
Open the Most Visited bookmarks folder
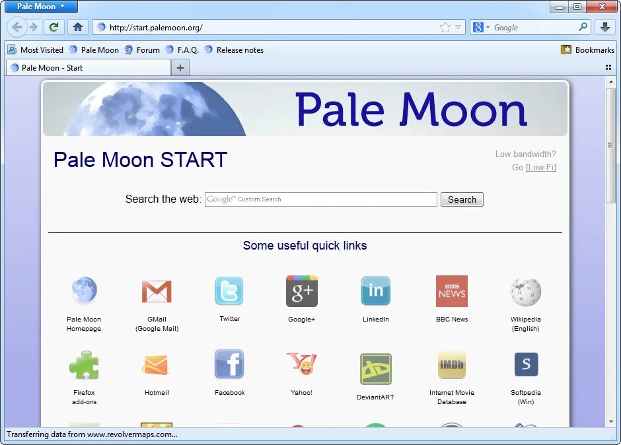point(36,50)
